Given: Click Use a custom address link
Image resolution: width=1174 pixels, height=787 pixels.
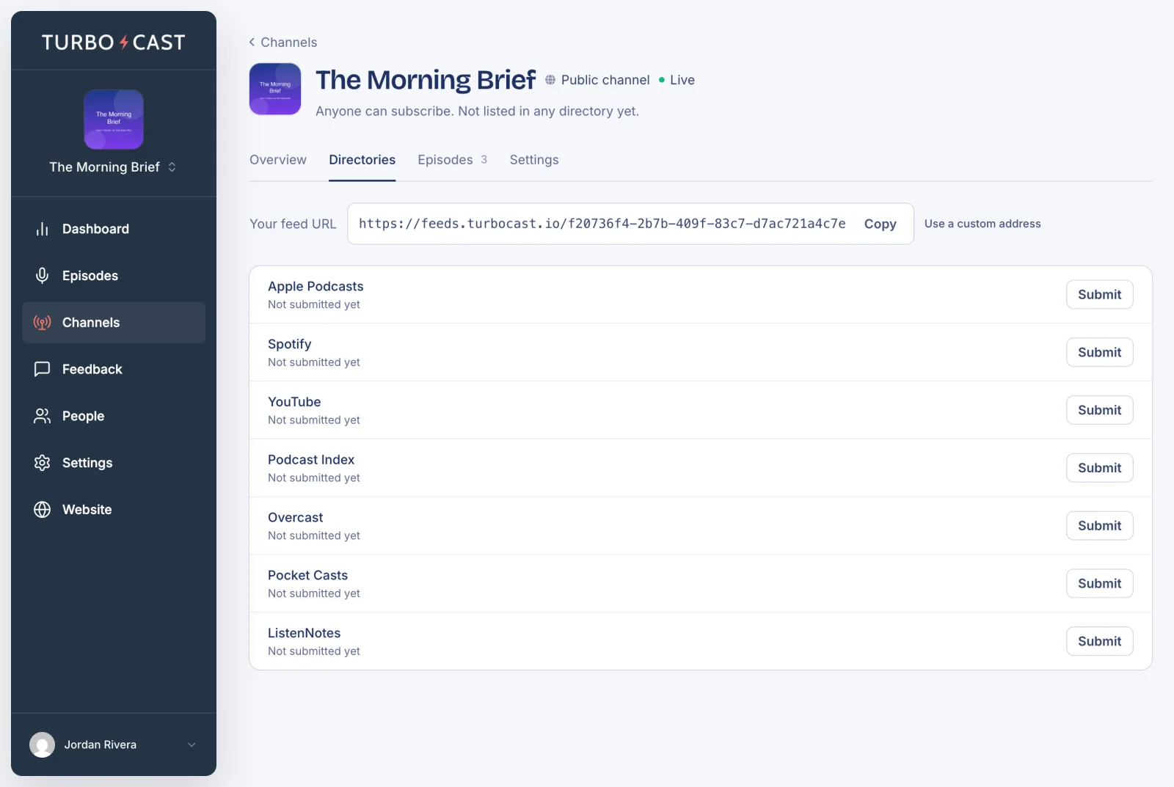Looking at the screenshot, I should click(x=982, y=224).
